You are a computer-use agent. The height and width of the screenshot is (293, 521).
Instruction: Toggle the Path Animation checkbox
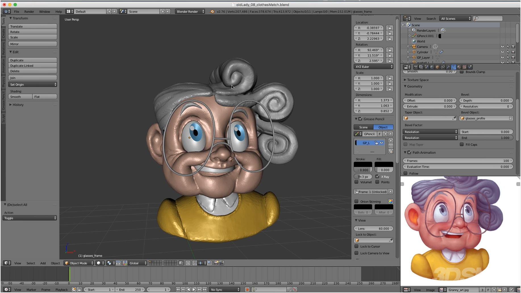(x=409, y=153)
